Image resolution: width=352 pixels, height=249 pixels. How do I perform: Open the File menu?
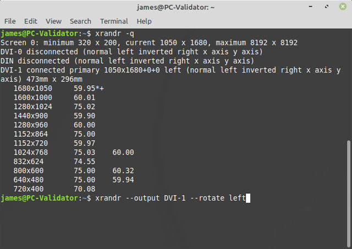click(10, 21)
